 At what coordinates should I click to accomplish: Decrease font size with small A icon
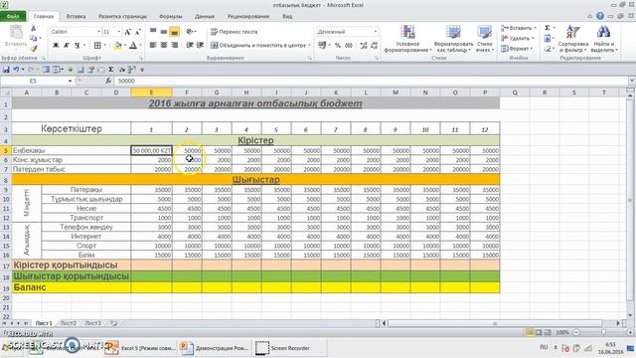coord(137,32)
